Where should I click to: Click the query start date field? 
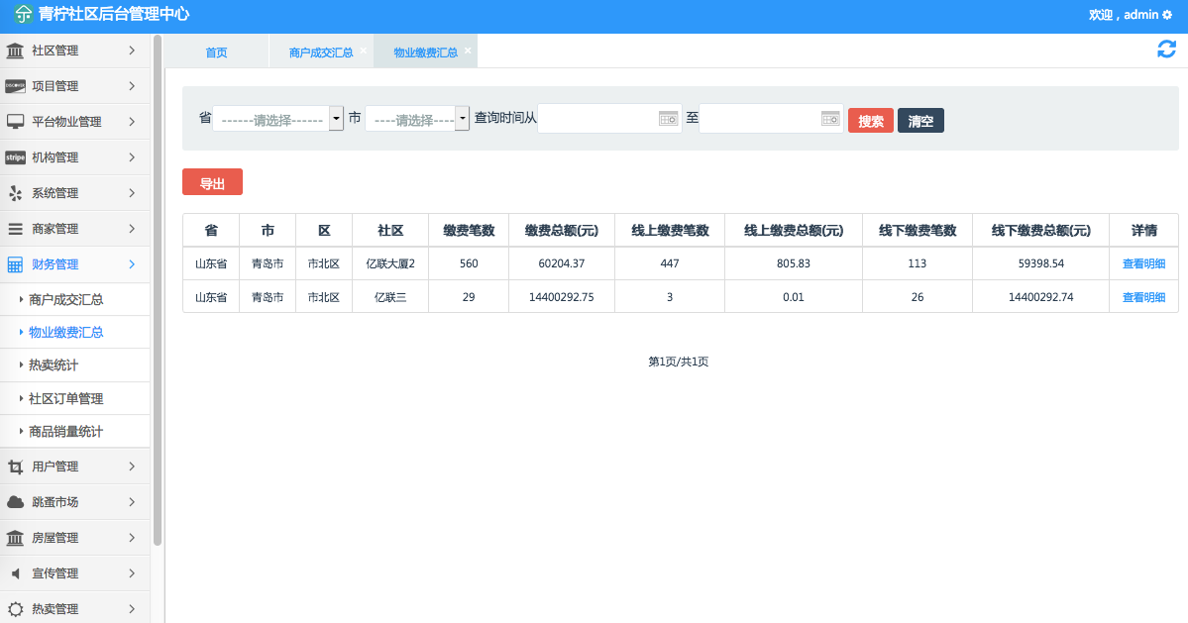[x=609, y=119]
